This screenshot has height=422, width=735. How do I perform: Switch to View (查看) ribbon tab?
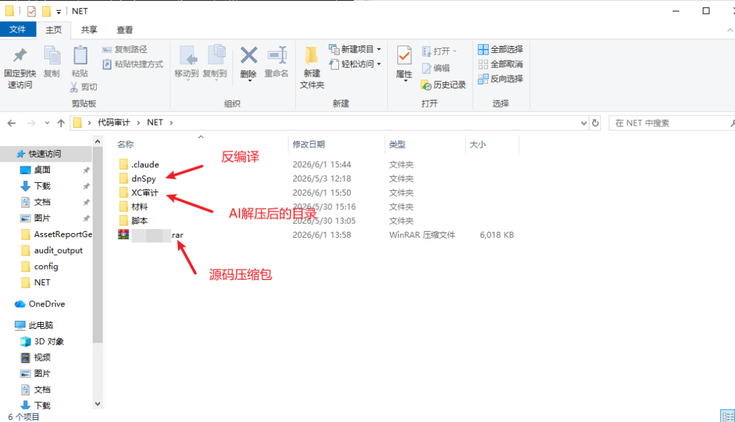tap(125, 30)
